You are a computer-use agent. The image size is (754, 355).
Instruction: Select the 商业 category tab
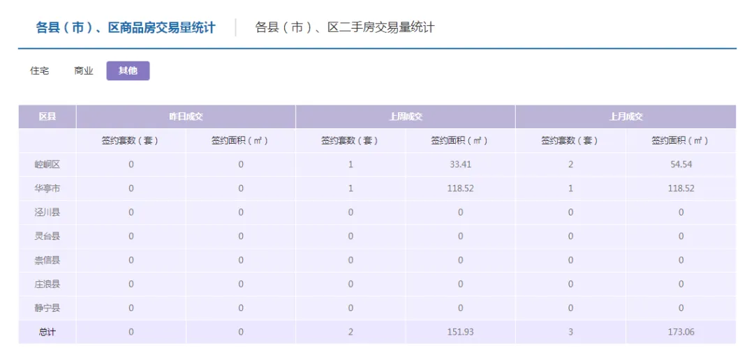tap(83, 71)
